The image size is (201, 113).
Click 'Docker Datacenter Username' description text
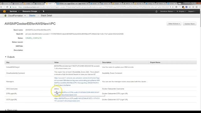point(113,89)
